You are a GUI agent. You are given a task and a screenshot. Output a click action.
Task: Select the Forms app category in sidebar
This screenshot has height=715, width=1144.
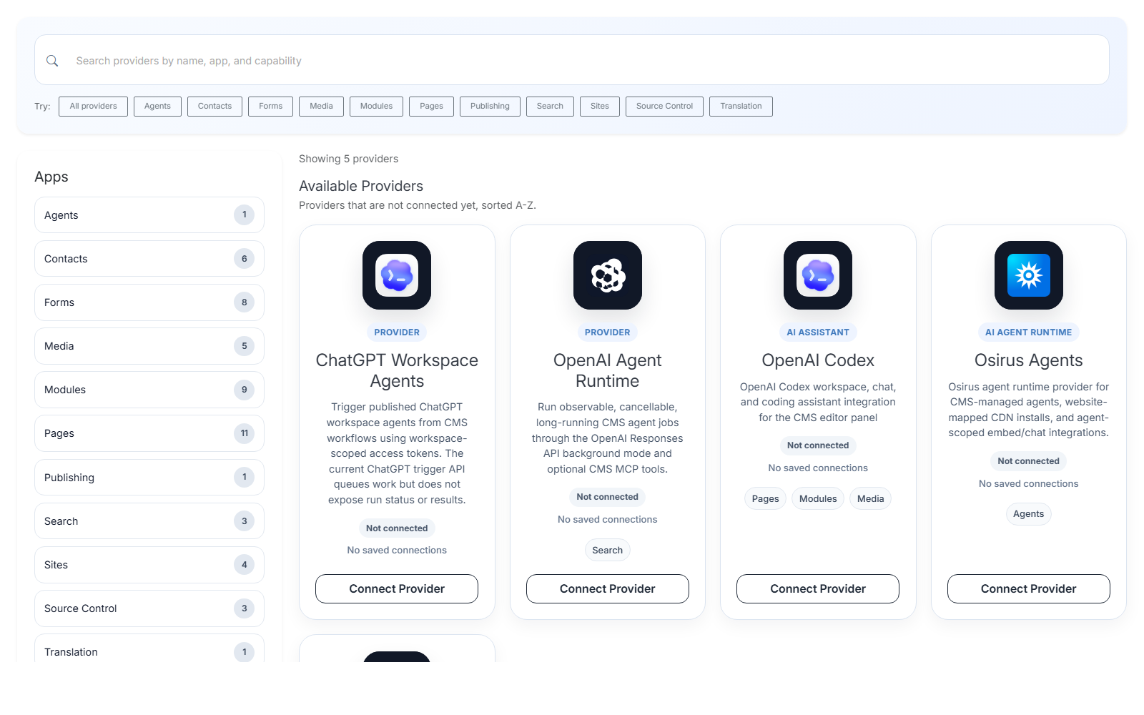149,302
